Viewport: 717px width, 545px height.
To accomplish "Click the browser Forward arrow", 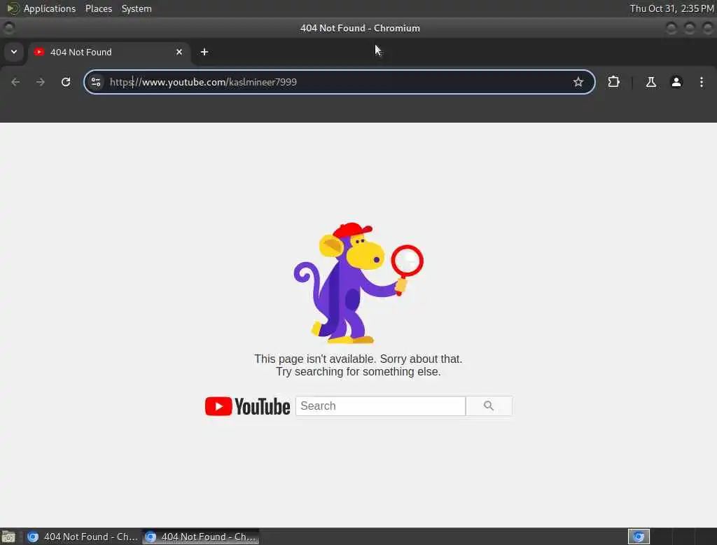I will click(x=41, y=83).
